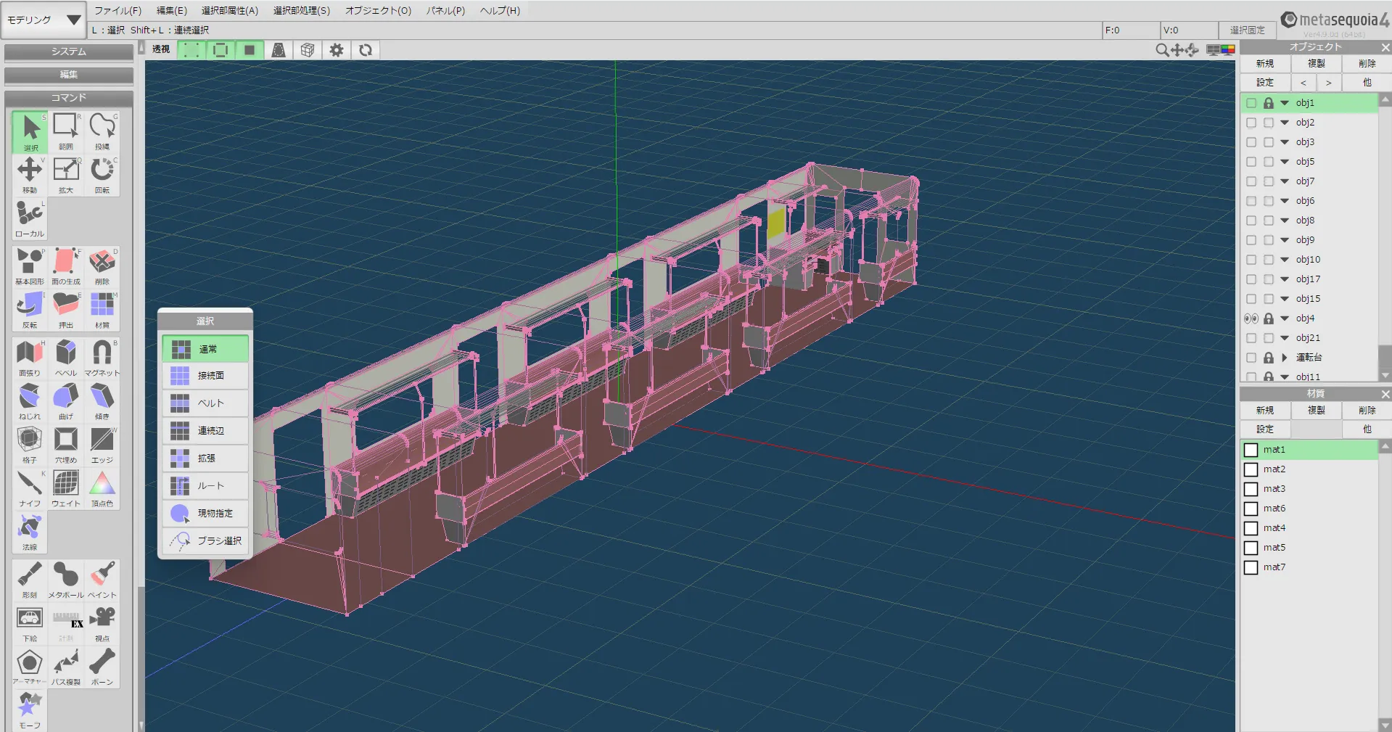Open the モデリング mode dropdown
Image resolution: width=1392 pixels, height=732 pixels.
[x=44, y=20]
